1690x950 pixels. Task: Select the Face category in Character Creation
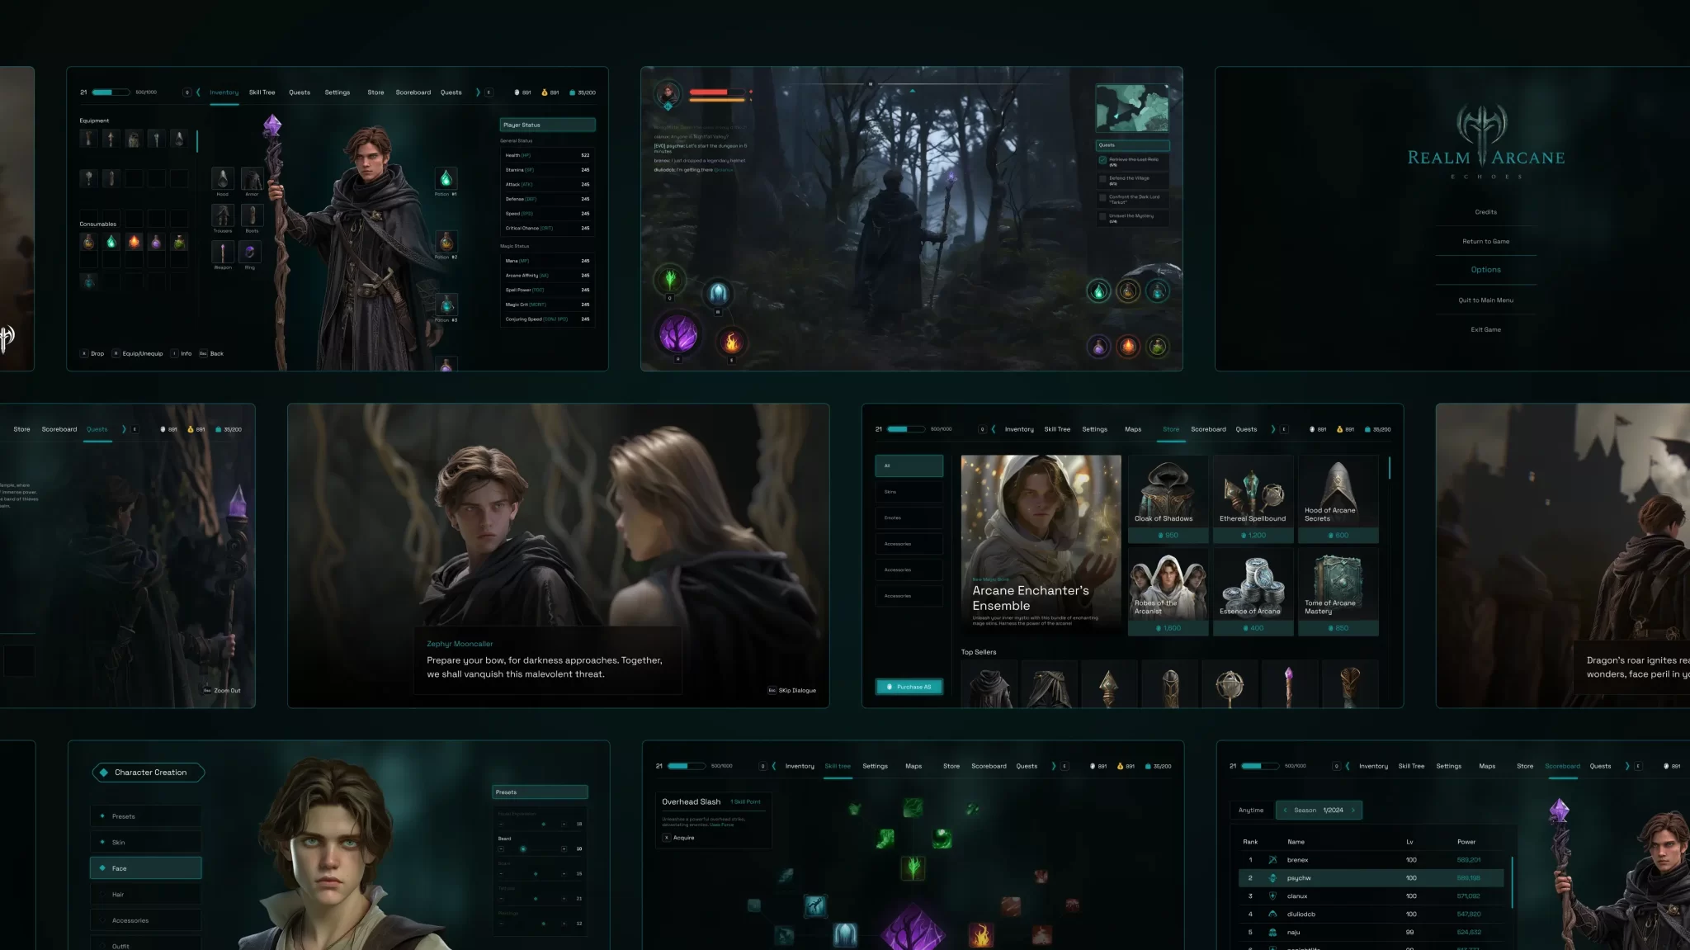click(145, 868)
